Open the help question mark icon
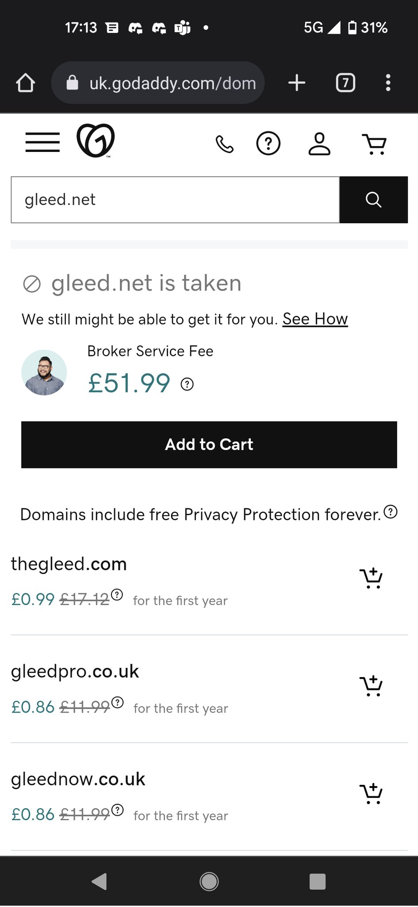418x907 pixels. pyautogui.click(x=268, y=143)
